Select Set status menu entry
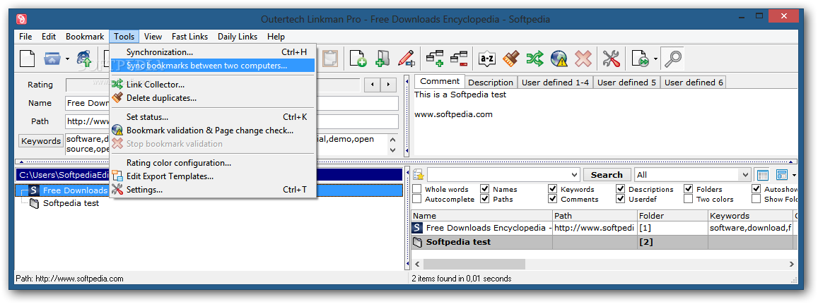 212,117
